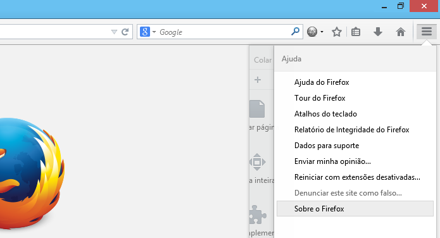This screenshot has height=238, width=440.
Task: Bookmark this page with star icon
Action: point(337,32)
